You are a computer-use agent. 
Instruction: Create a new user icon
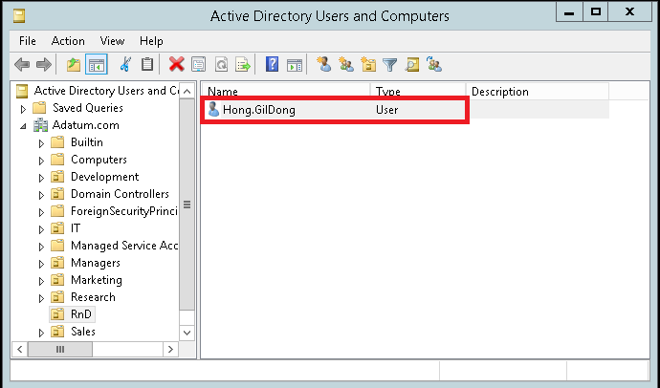(x=323, y=64)
